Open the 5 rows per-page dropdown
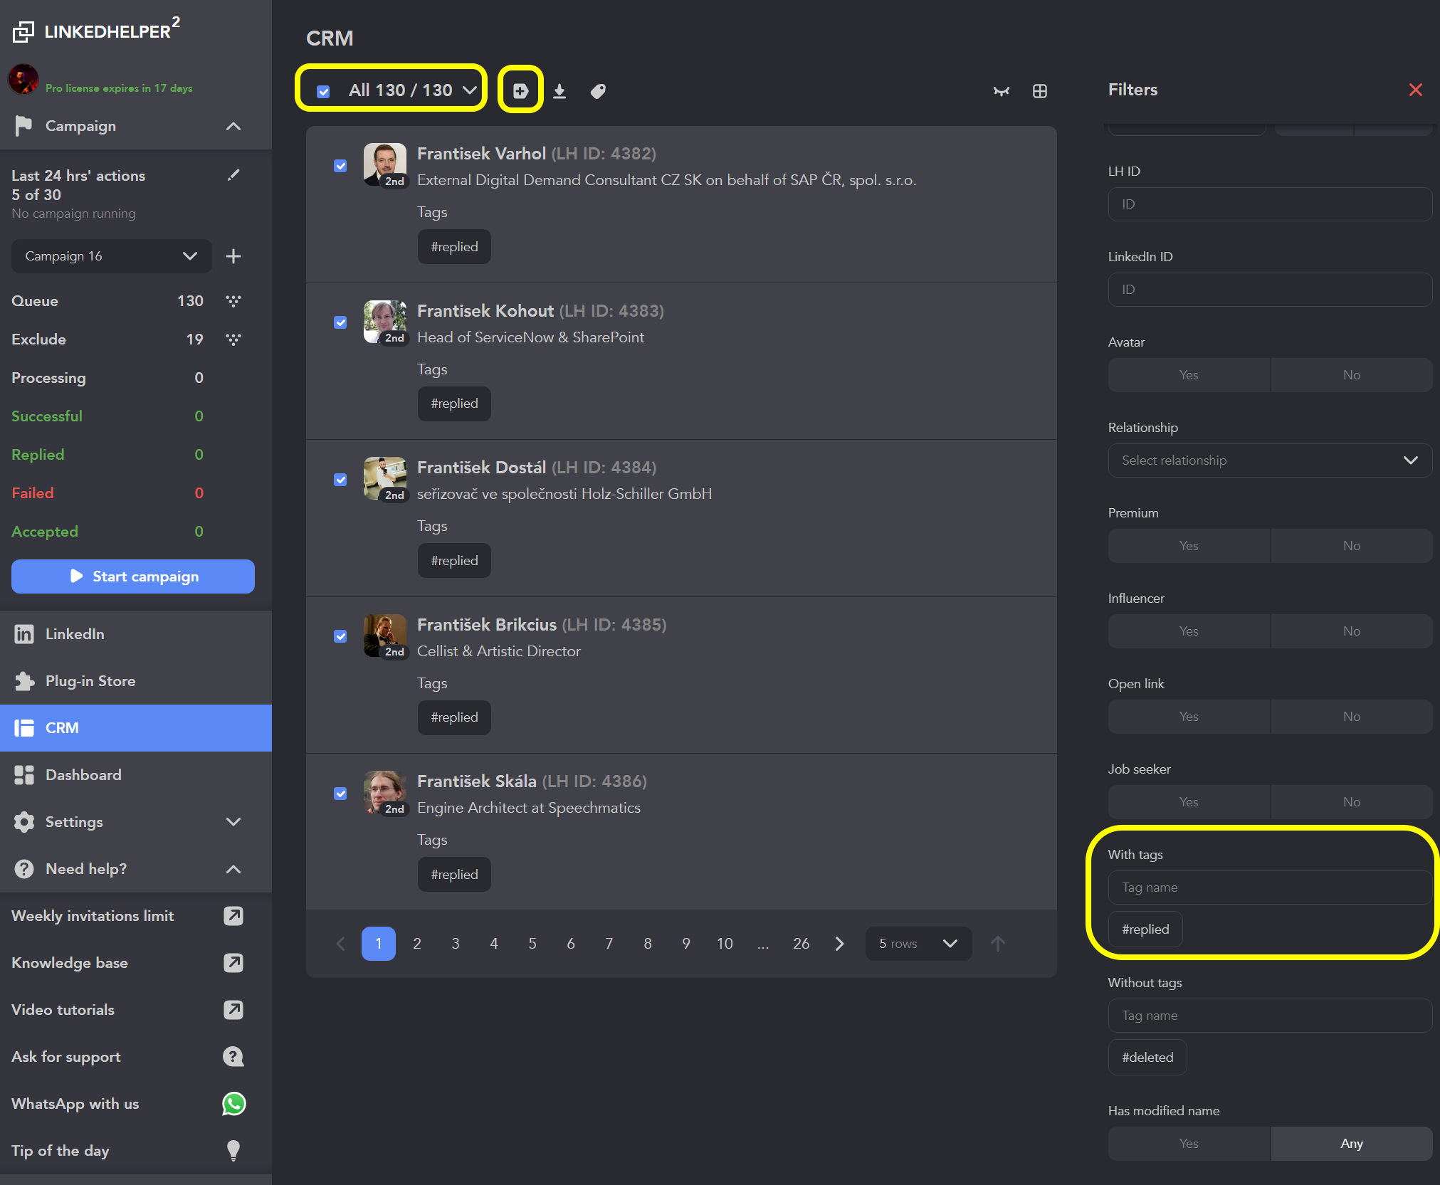The height and width of the screenshot is (1185, 1440). (918, 944)
